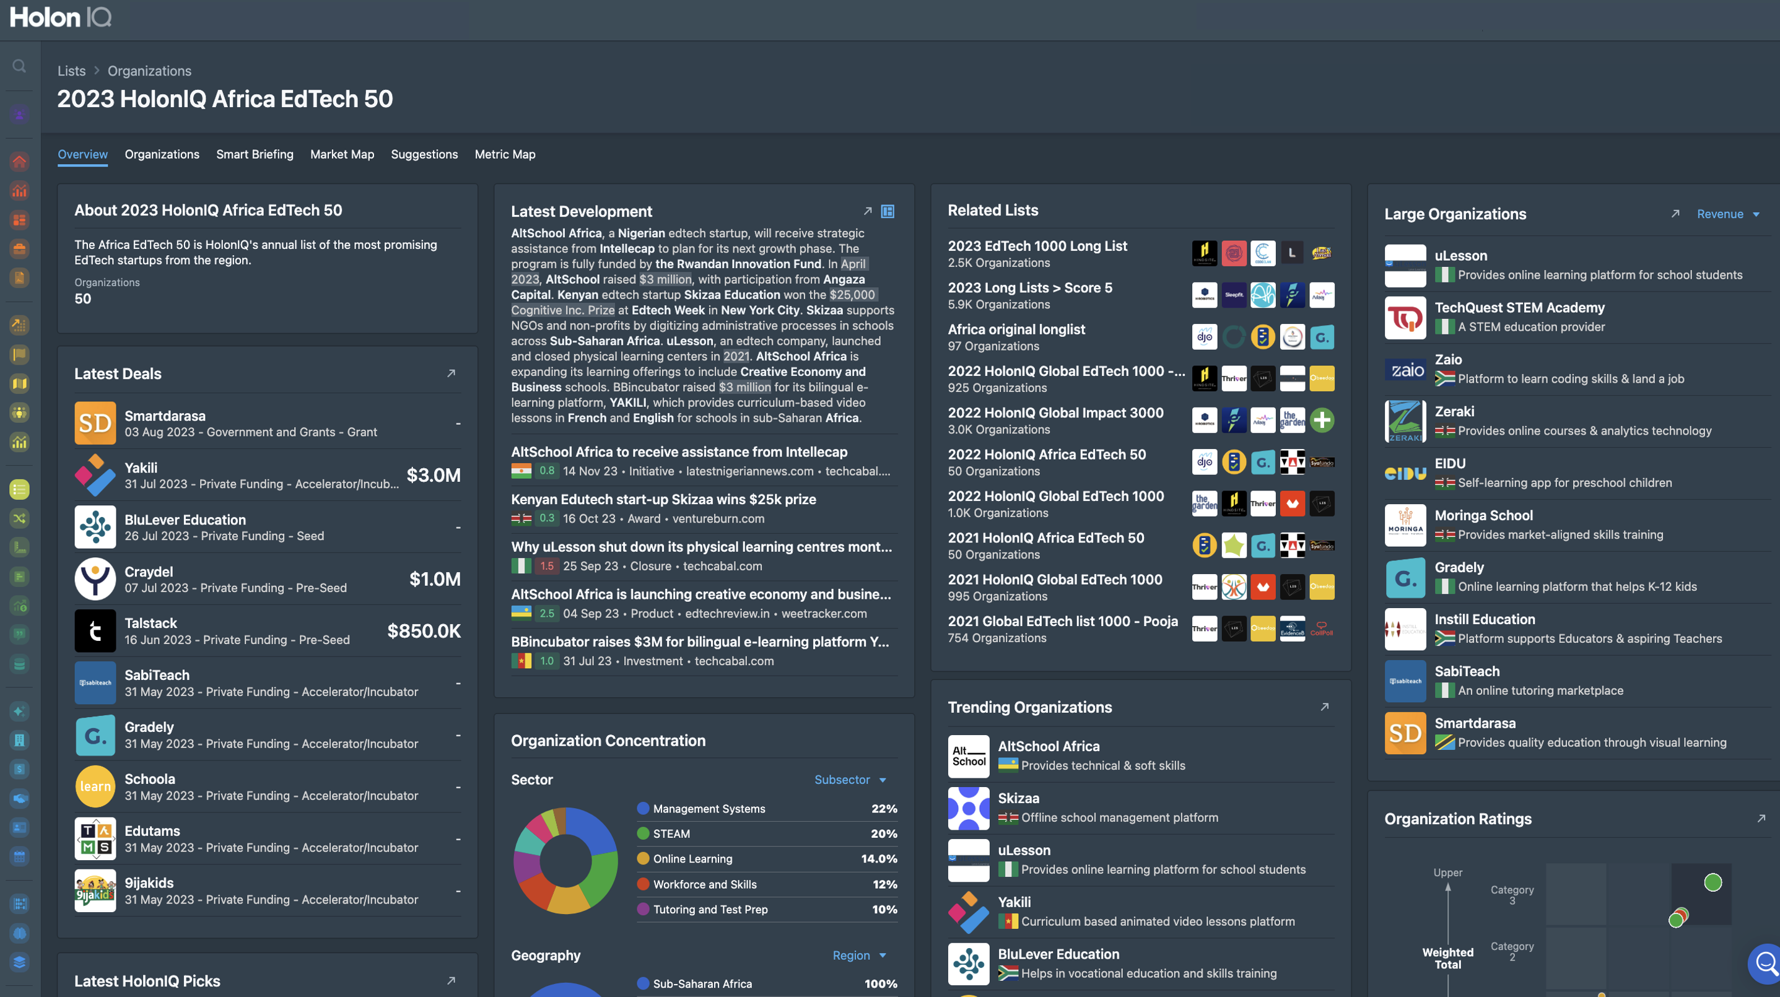
Task: Open the Region dropdown under Geography
Action: 859,955
